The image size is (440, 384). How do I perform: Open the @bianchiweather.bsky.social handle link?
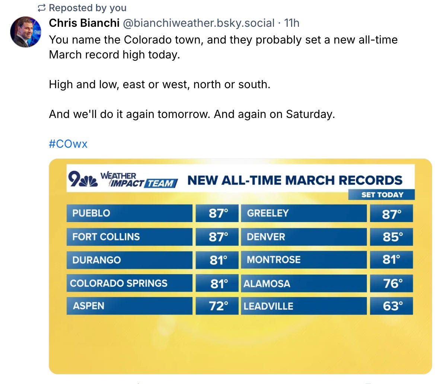(198, 23)
